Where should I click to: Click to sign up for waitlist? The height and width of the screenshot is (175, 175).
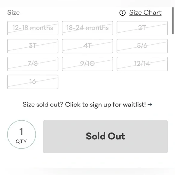pyautogui.click(x=105, y=105)
